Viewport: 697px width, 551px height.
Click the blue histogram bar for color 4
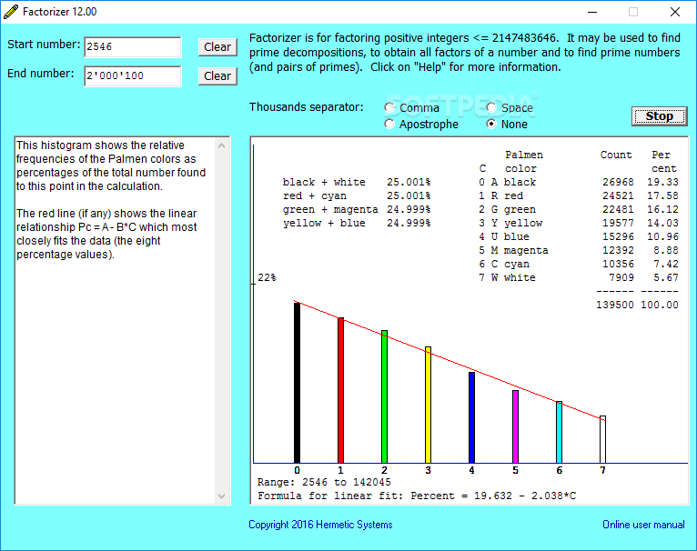[x=471, y=417]
